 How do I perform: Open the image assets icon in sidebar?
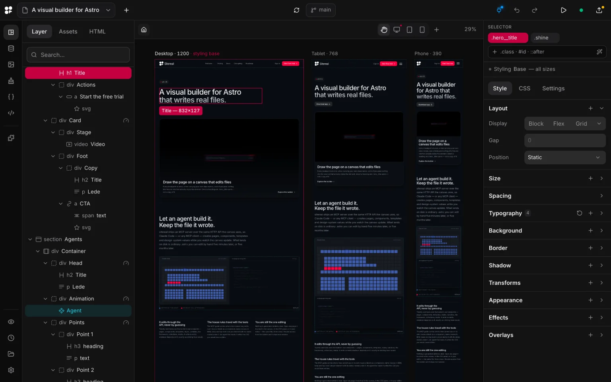tap(11, 64)
